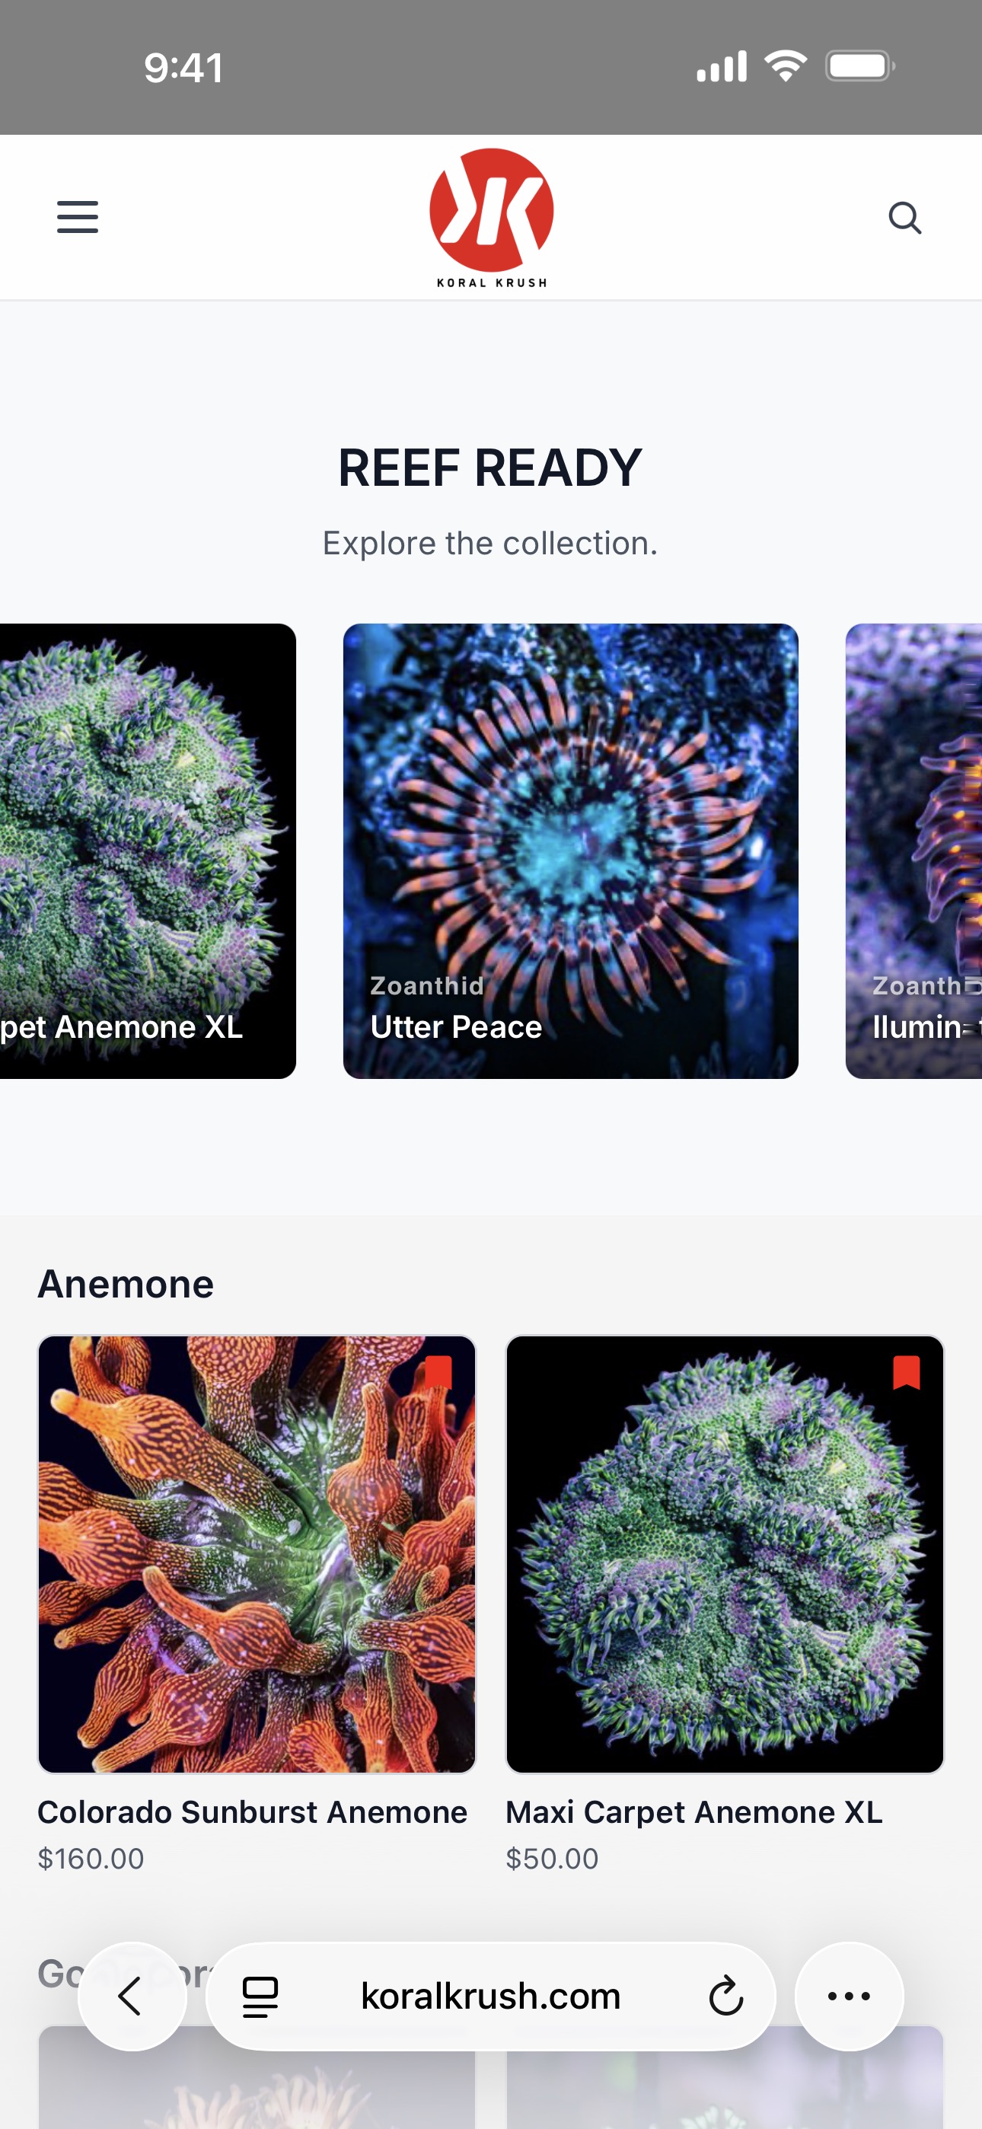Select the Anemone category heading

[126, 1284]
